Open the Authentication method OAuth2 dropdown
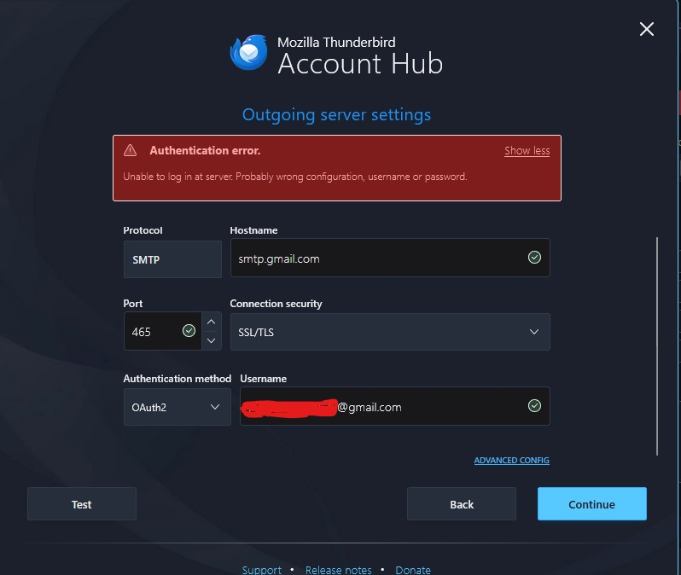Viewport: 681px width, 575px height. (178, 407)
